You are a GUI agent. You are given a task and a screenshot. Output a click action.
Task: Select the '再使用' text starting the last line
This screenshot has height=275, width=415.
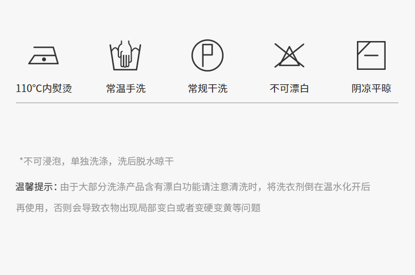[x=30, y=208]
